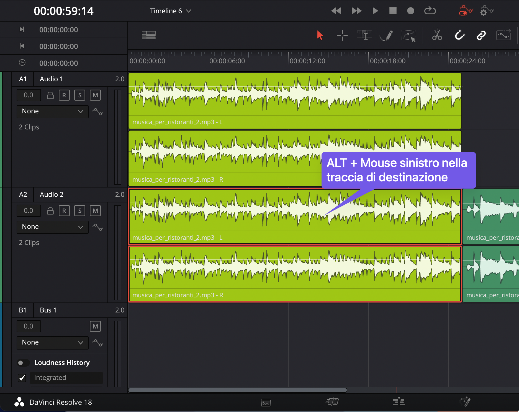Image resolution: width=519 pixels, height=412 pixels.
Task: Select the range selection crosshair tool
Action: tap(342, 35)
